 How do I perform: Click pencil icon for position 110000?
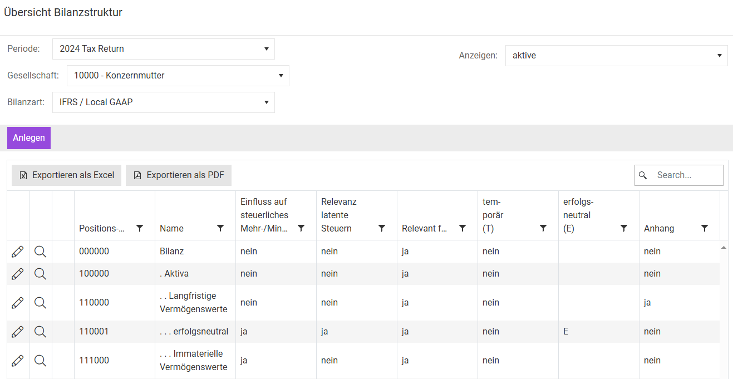click(18, 303)
